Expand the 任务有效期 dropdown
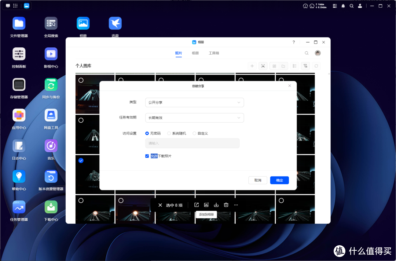The image size is (396, 261). pyautogui.click(x=194, y=118)
